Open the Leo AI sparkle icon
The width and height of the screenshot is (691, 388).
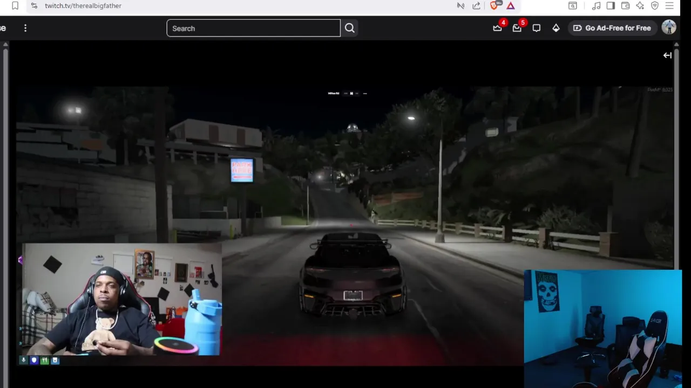click(x=640, y=5)
